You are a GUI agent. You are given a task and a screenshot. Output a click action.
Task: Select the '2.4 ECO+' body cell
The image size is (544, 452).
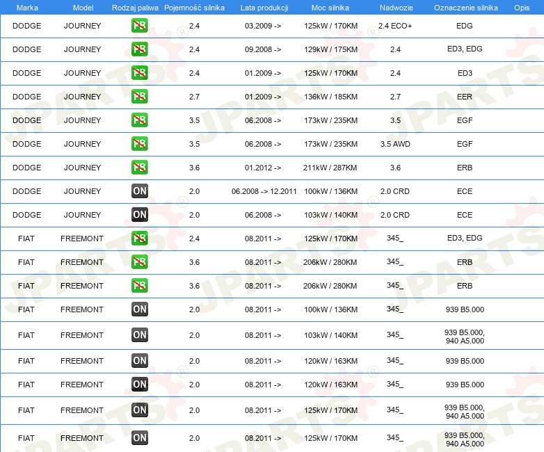point(395,26)
